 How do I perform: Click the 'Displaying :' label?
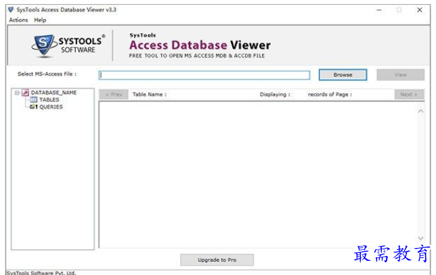pos(275,95)
